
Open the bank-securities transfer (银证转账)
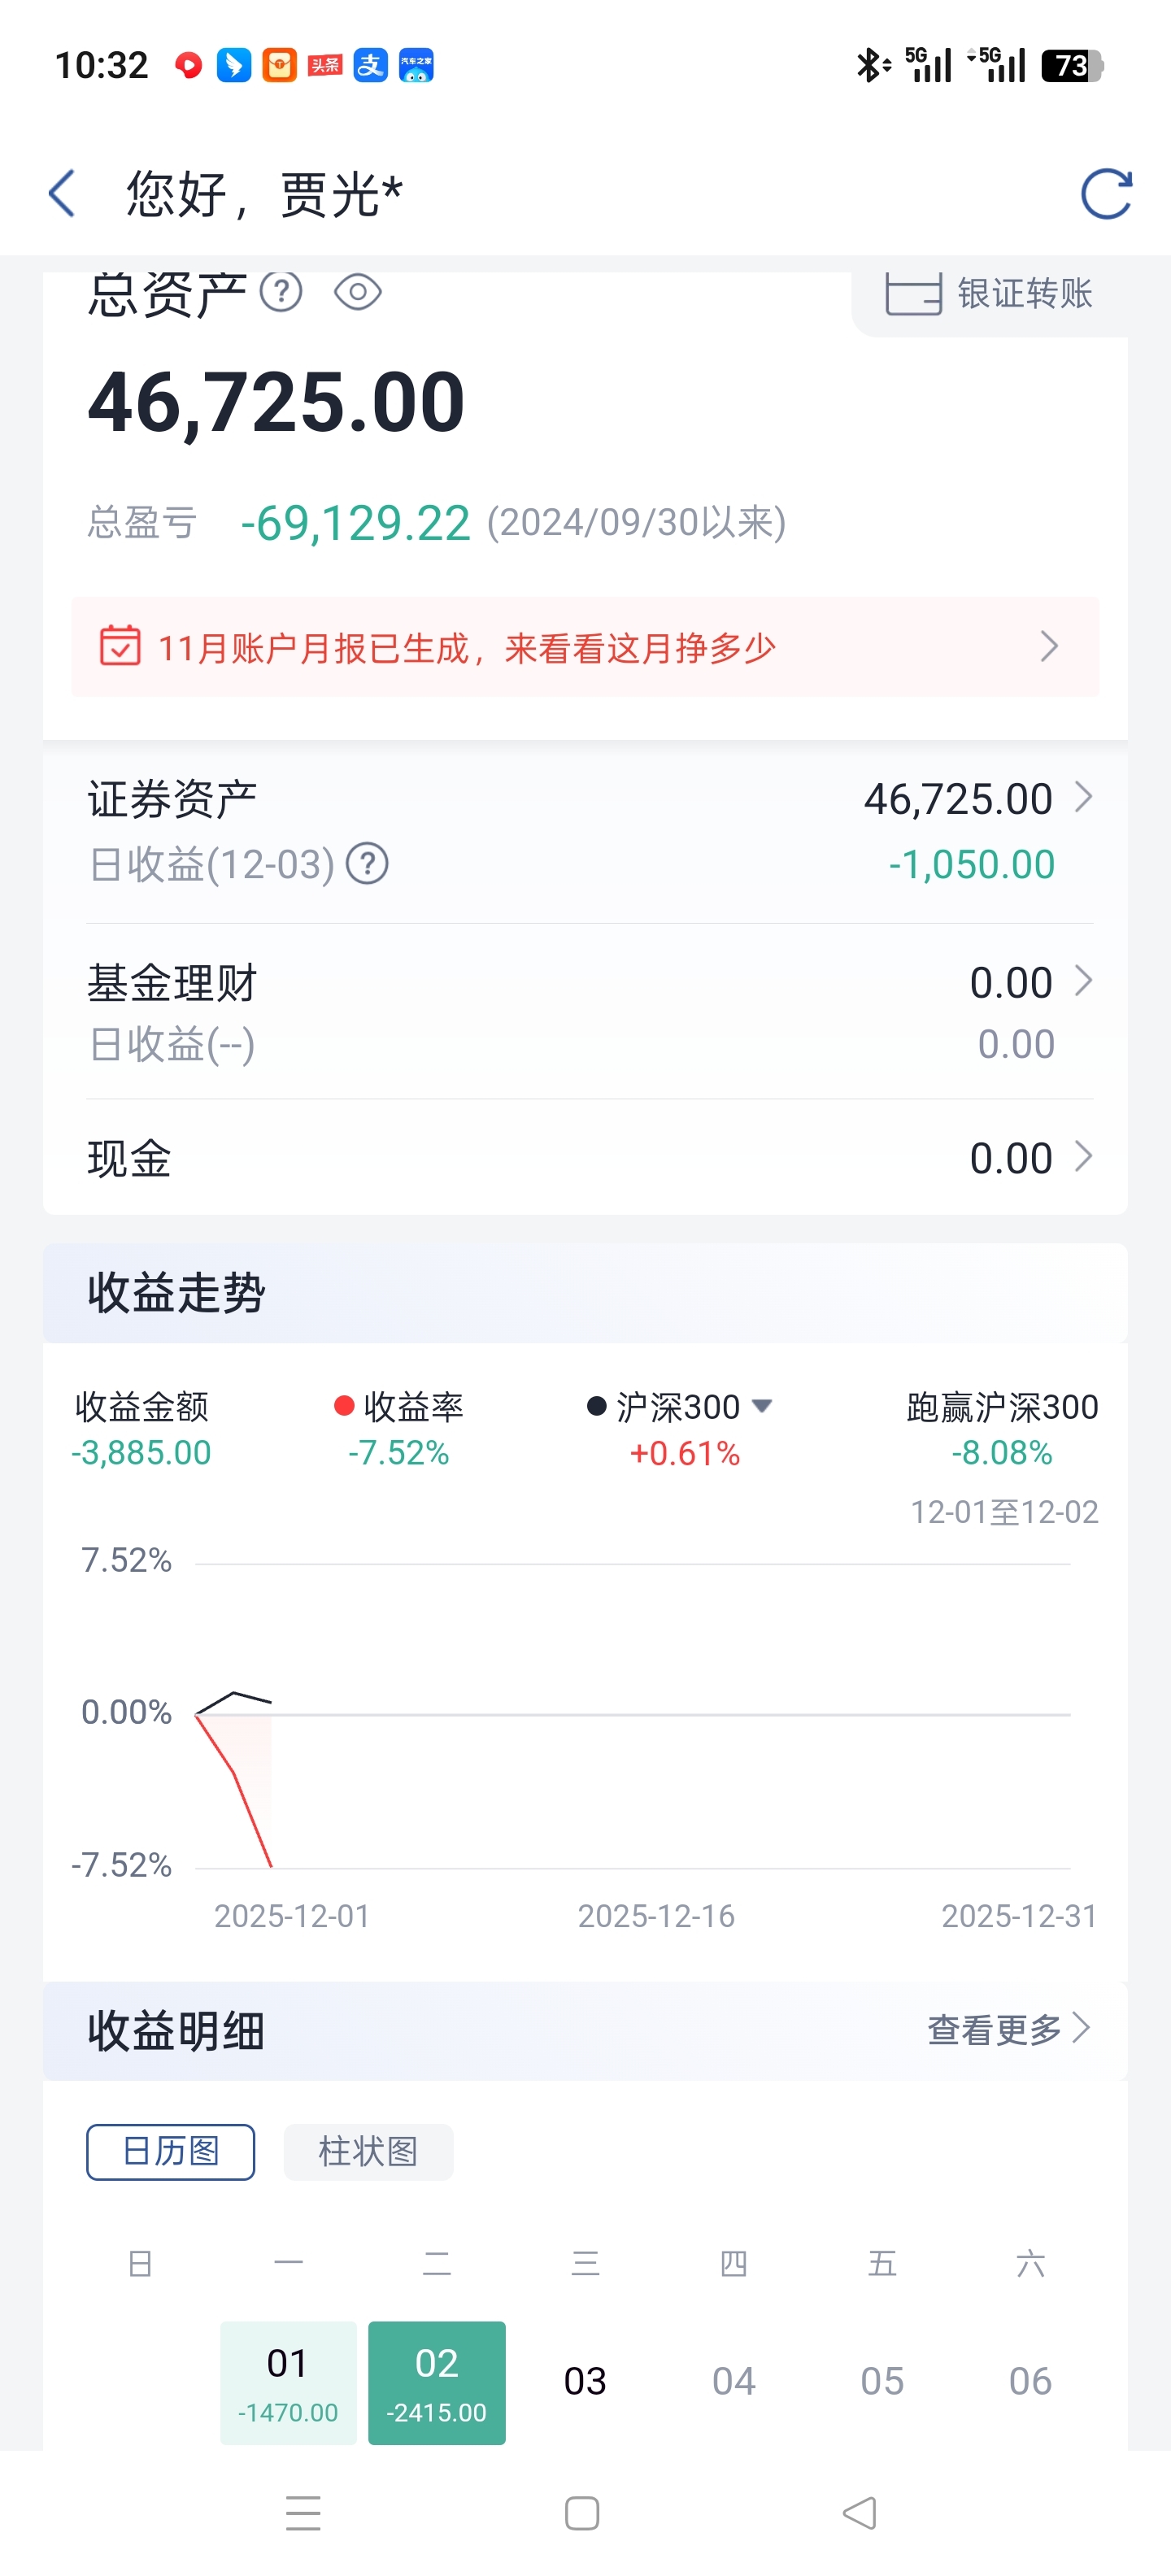[x=990, y=294]
